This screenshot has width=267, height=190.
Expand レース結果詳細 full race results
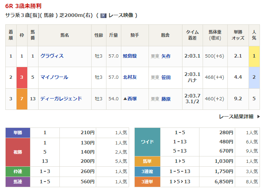(x=236, y=117)
